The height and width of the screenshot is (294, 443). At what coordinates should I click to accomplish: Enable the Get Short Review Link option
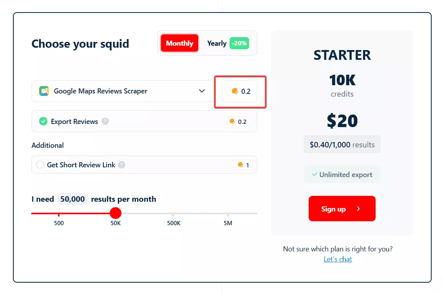pyautogui.click(x=40, y=165)
